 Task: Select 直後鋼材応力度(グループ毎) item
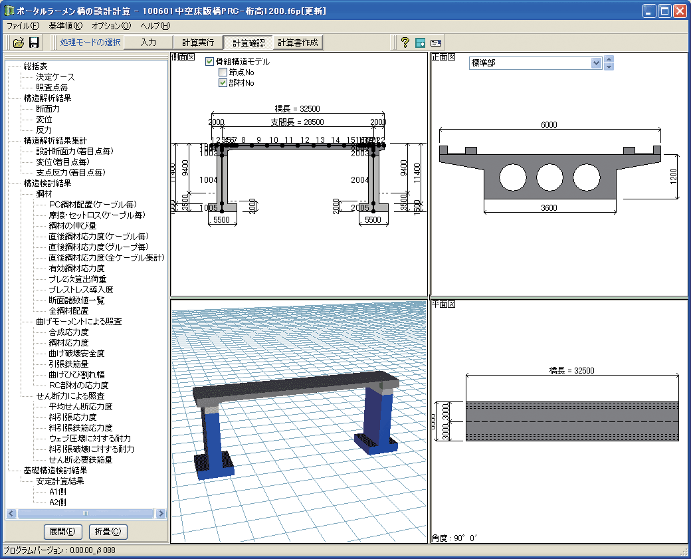tap(99, 247)
